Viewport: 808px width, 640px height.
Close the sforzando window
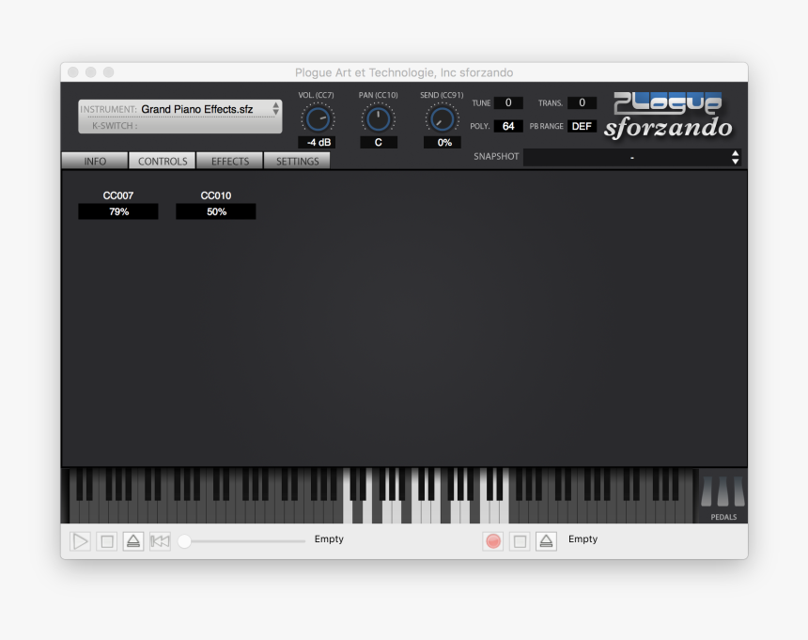(73, 72)
